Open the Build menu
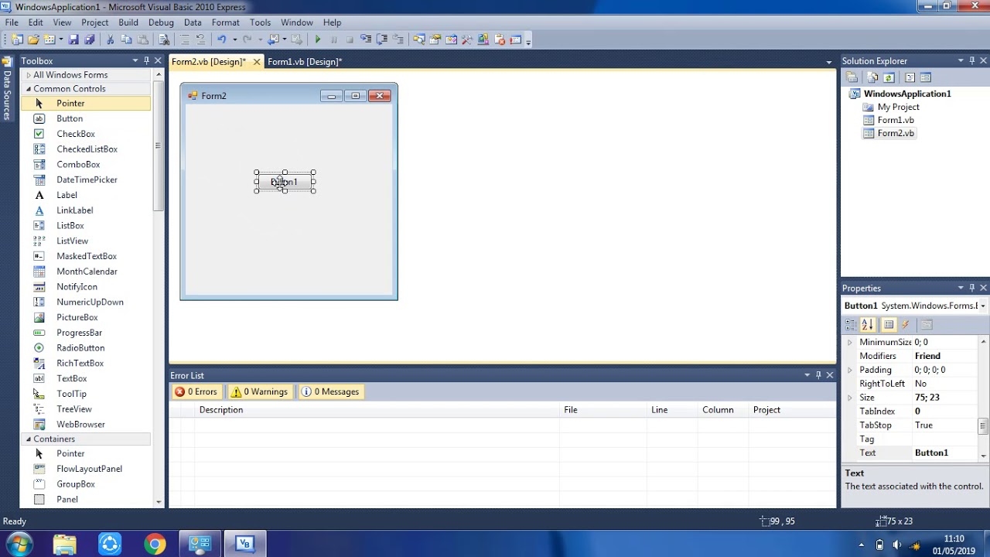Screen dimensions: 990x557 click(x=128, y=22)
